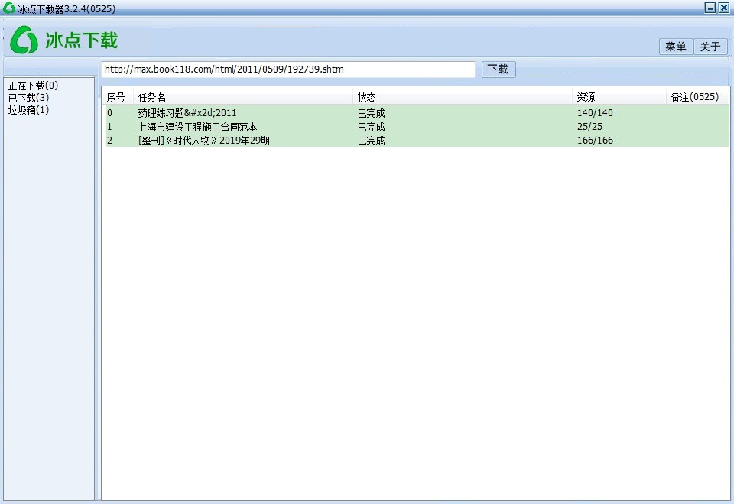Viewport: 734px width, 504px height.
Task: Click resource value 166/166
Action: pyautogui.click(x=595, y=141)
